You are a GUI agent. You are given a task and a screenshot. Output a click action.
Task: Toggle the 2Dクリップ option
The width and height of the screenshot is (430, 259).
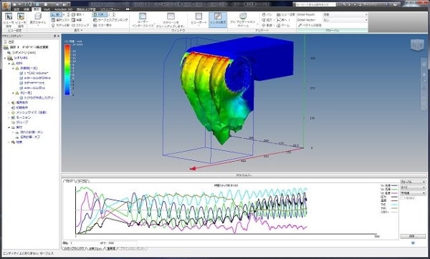tap(80, 25)
